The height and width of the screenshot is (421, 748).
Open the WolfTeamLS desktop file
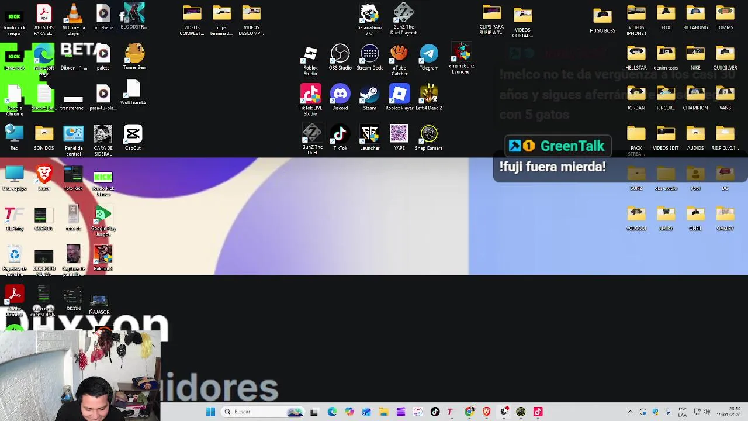point(133,94)
